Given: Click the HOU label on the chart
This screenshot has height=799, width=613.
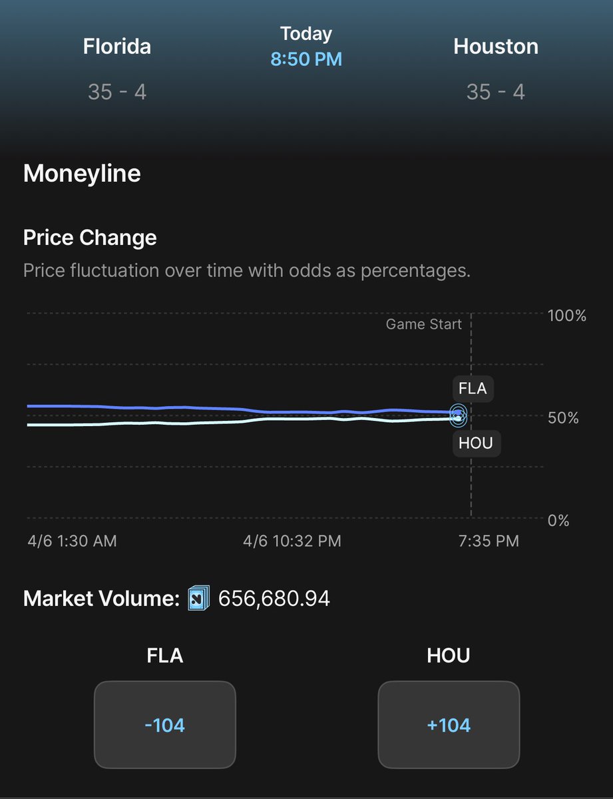Looking at the screenshot, I should (476, 443).
